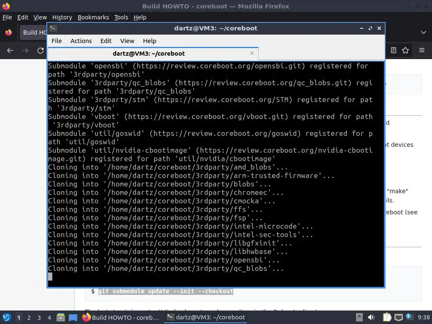Viewport: 432px width, 324px height.
Task: Open the terminal's Edit menu
Action: pos(106,41)
